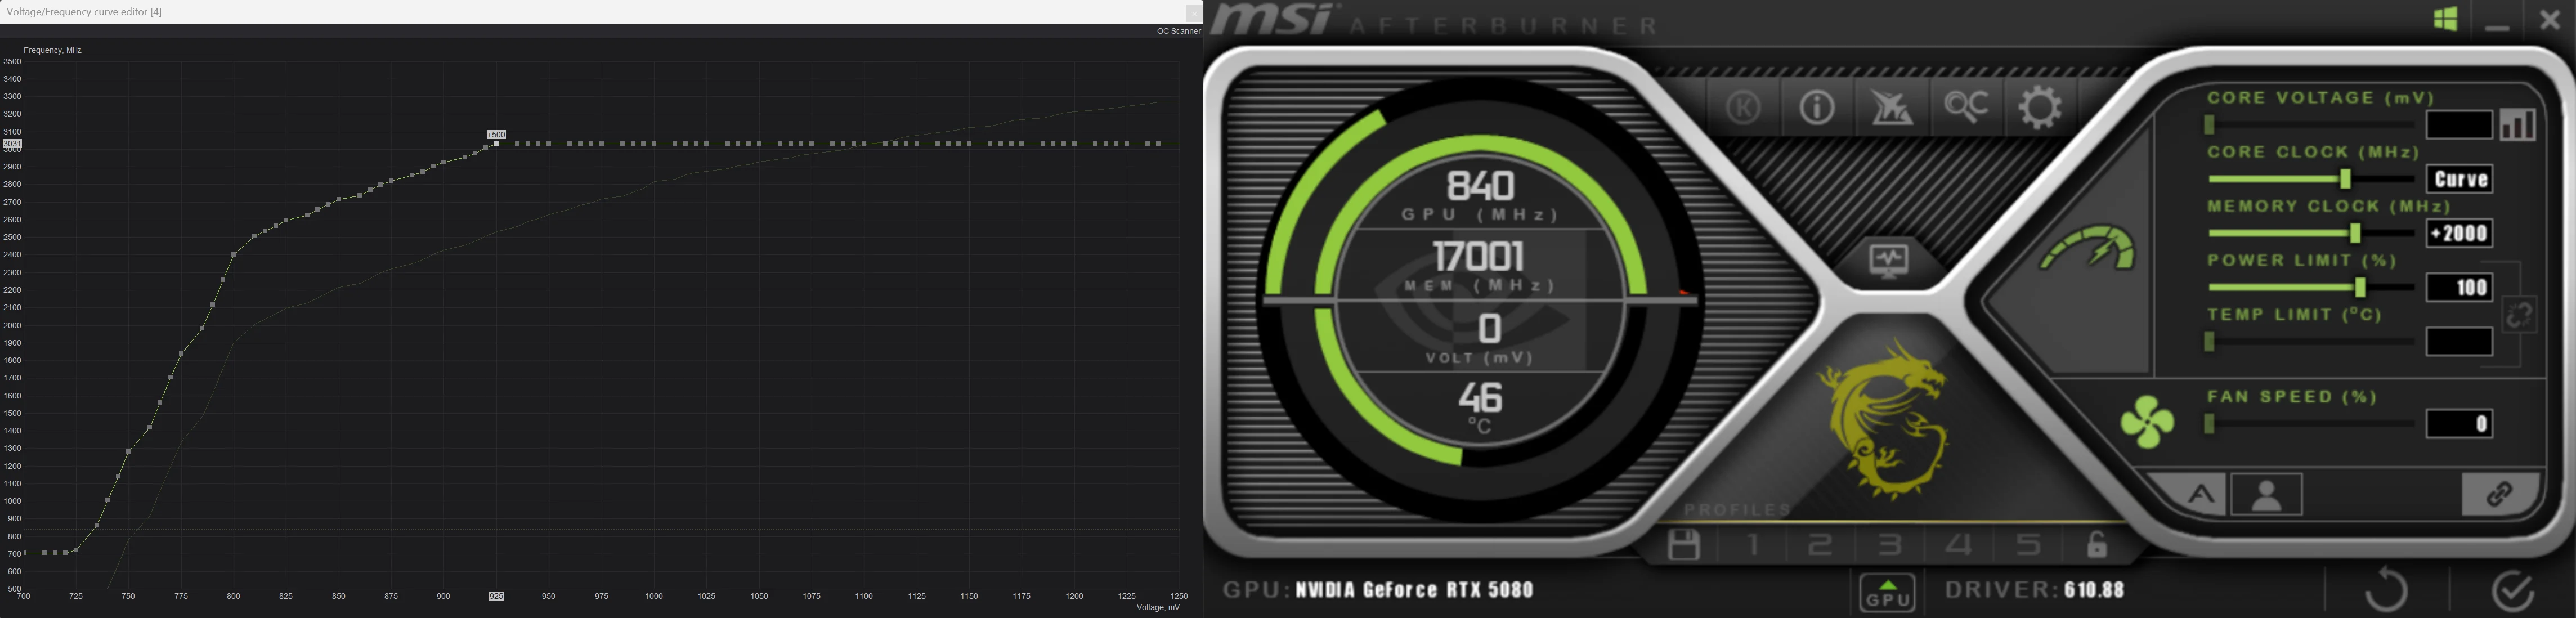Open Afterburner settings gear
2576x618 pixels.
pos(2040,106)
